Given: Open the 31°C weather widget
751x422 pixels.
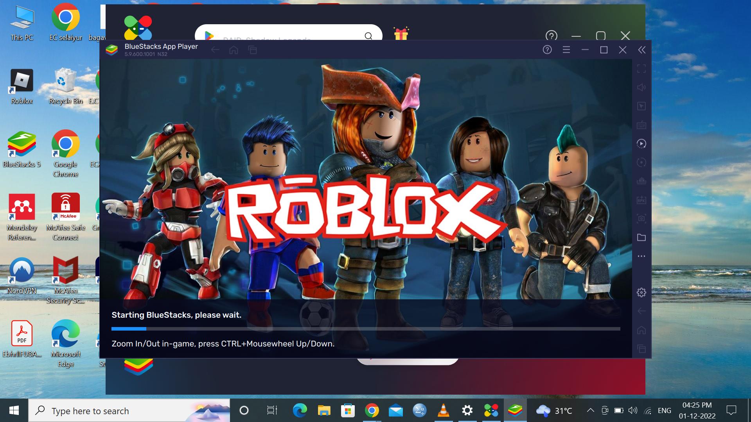Looking at the screenshot, I should tap(554, 410).
